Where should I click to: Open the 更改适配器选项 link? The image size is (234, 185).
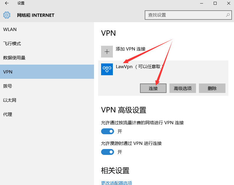coord(117,183)
